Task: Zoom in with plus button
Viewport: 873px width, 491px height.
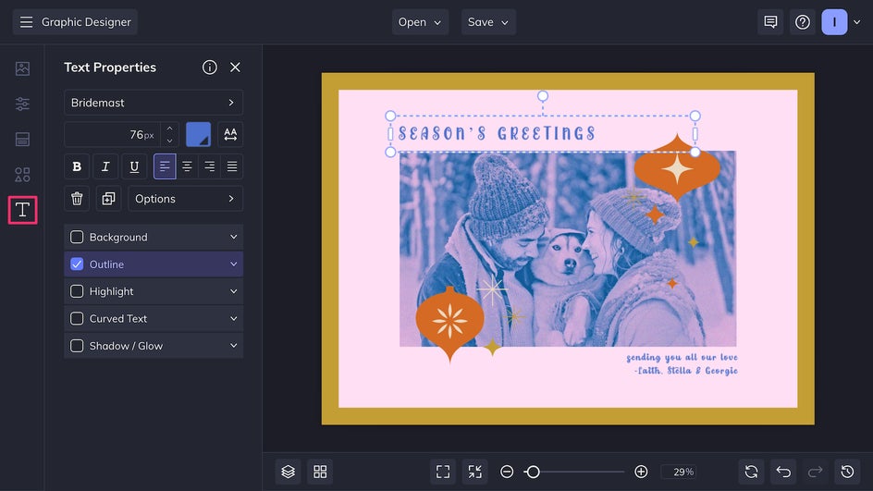Action: click(x=641, y=473)
